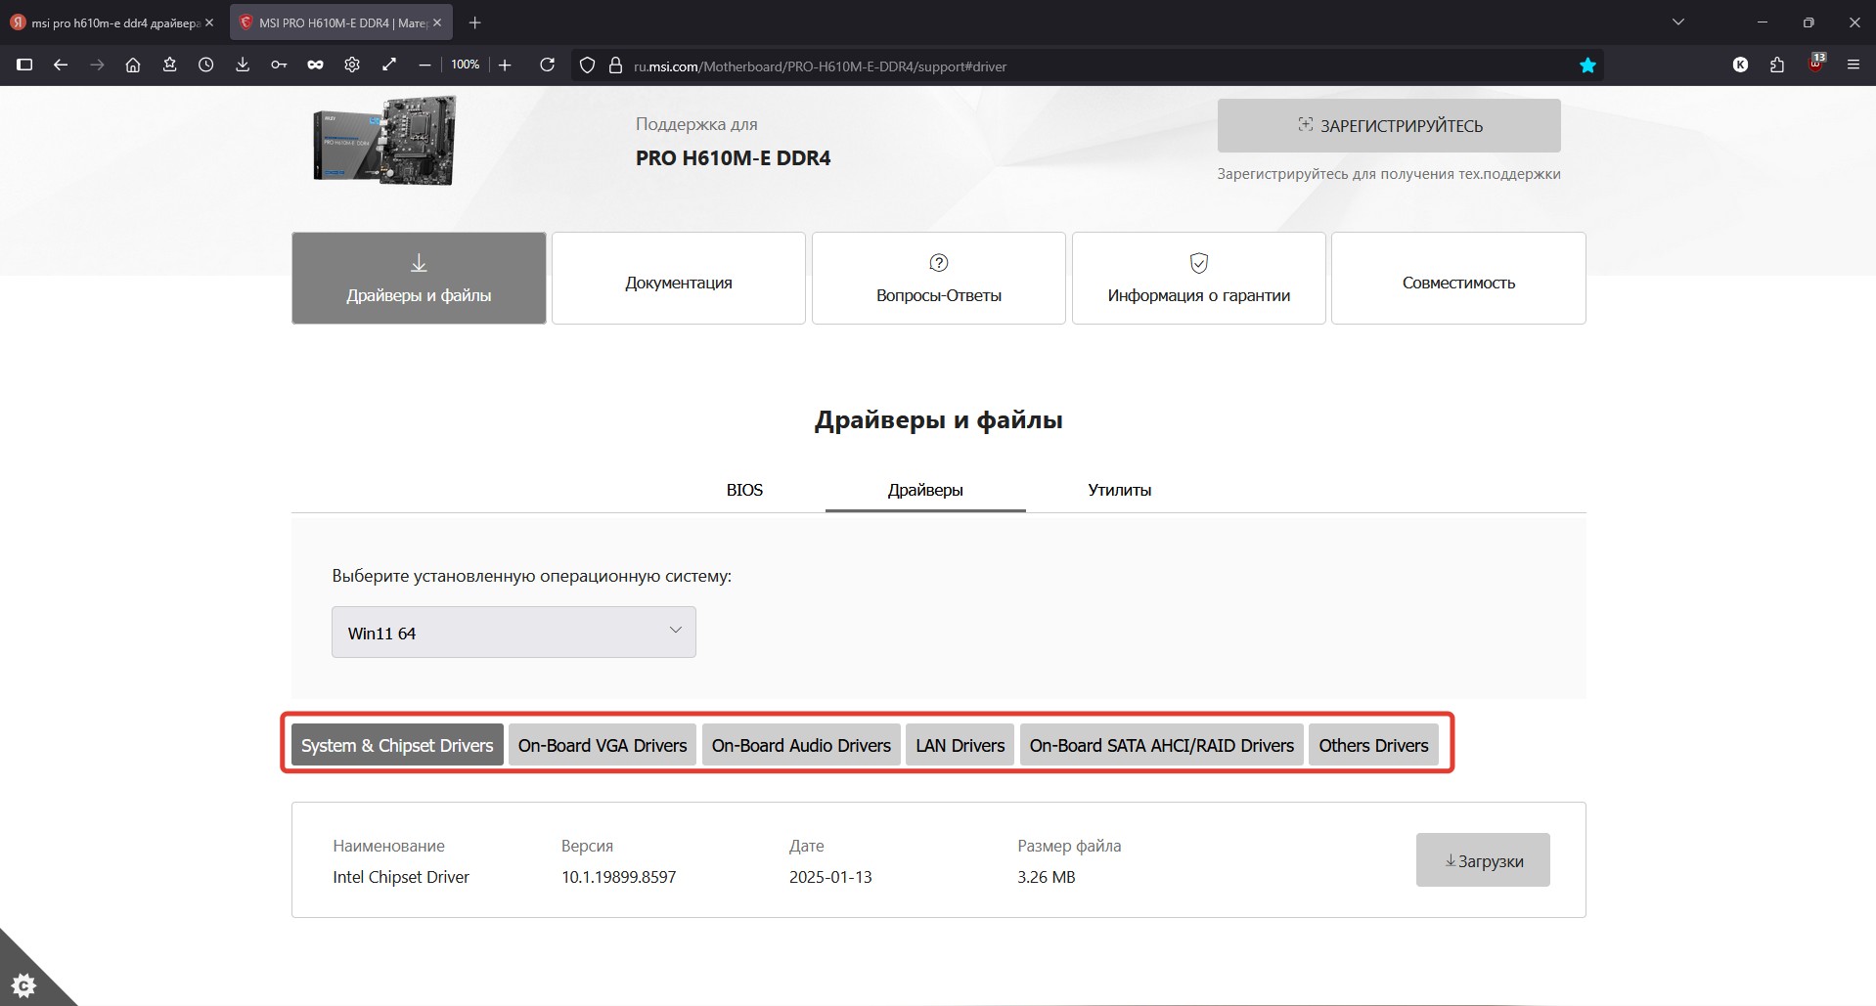1876x1006 pixels.
Task: Click the PRO H610M-E DDR4 heading
Action: (733, 157)
